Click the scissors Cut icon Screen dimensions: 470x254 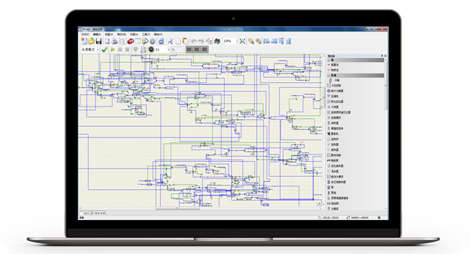pyautogui.click(x=170, y=41)
